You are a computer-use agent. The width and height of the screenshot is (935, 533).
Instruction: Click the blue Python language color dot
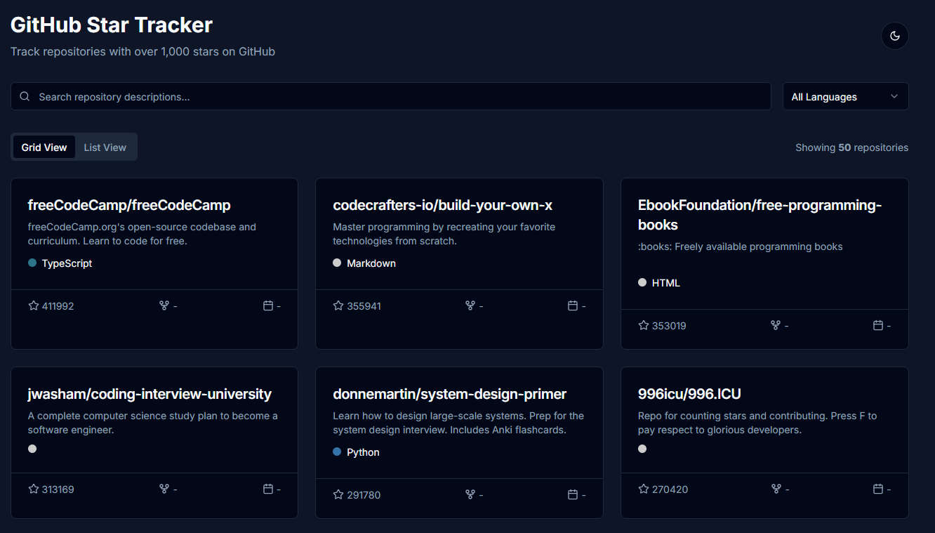coord(337,452)
